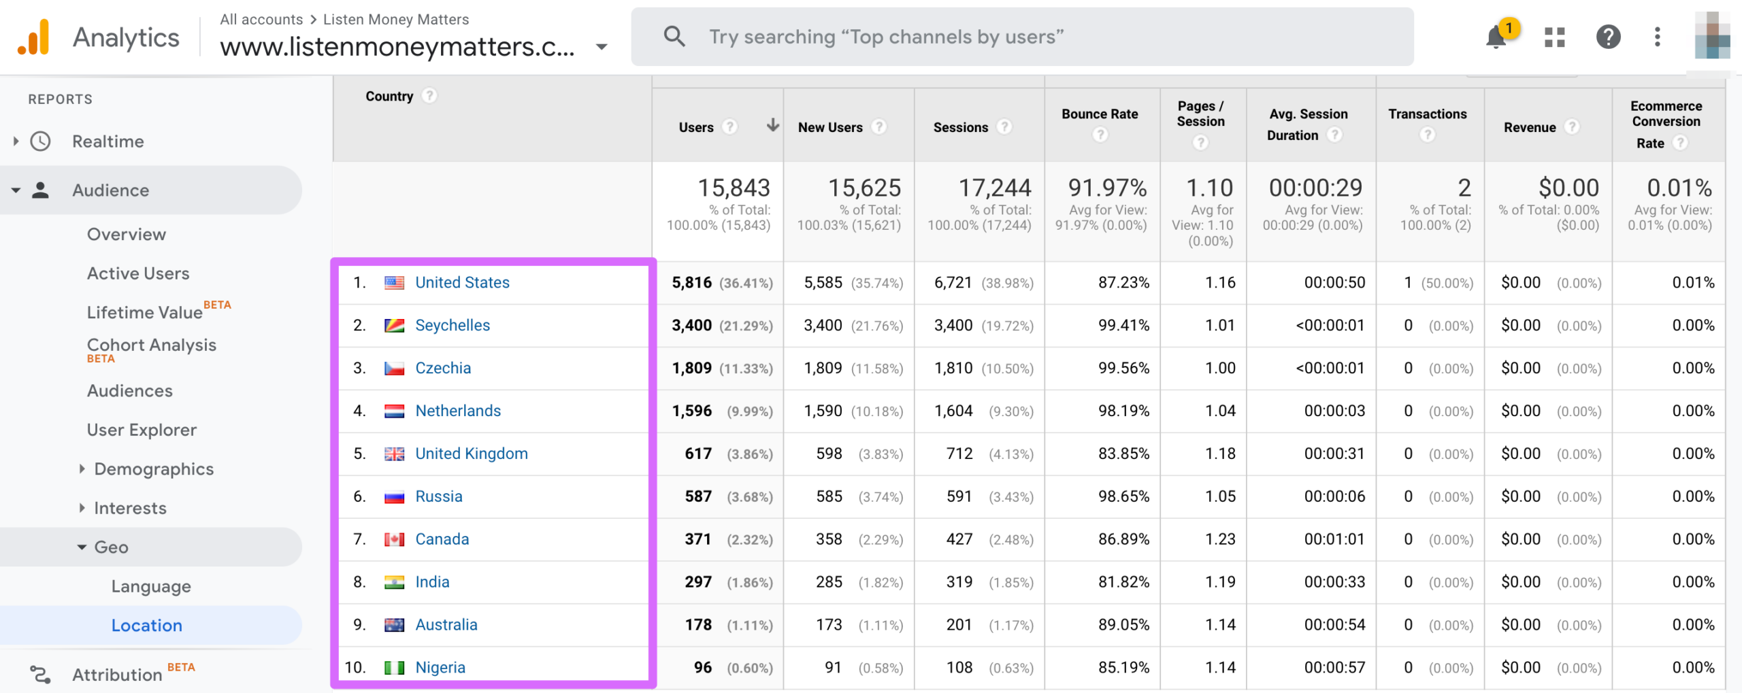Click the help icon under Bounce Rate

pos(1100,135)
